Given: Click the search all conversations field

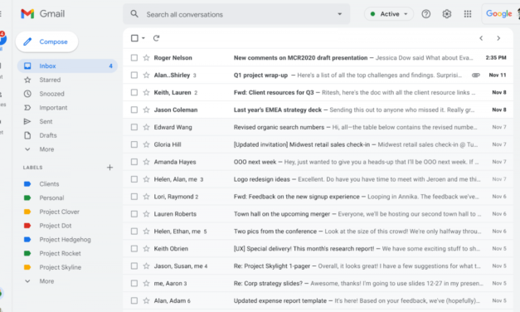Looking at the screenshot, I should click(236, 14).
